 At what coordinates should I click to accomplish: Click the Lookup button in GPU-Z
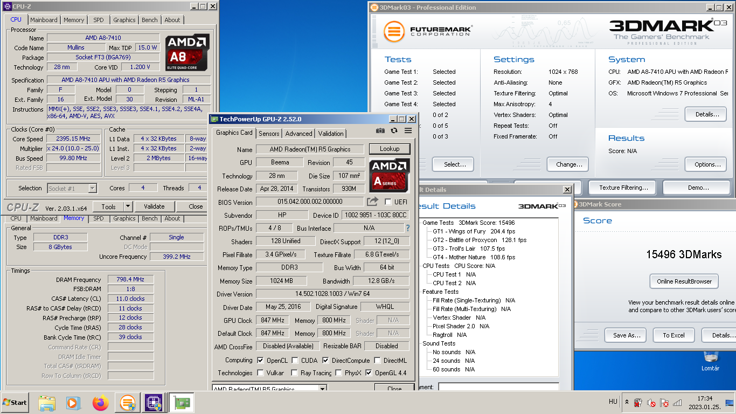(390, 149)
